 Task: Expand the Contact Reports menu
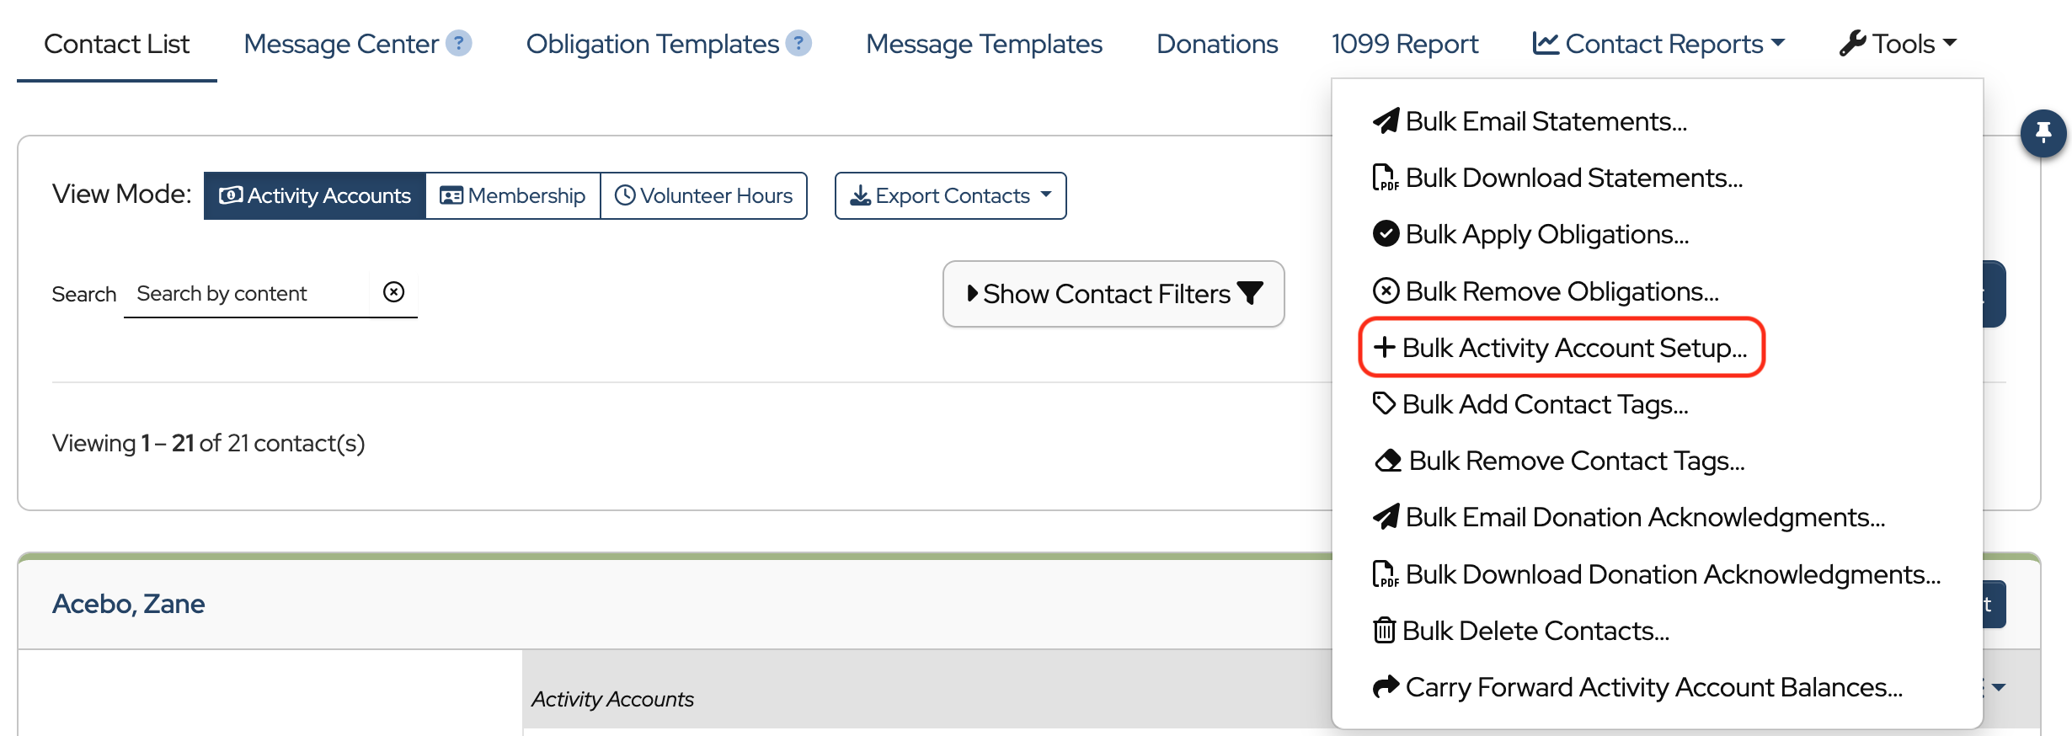point(1658,44)
